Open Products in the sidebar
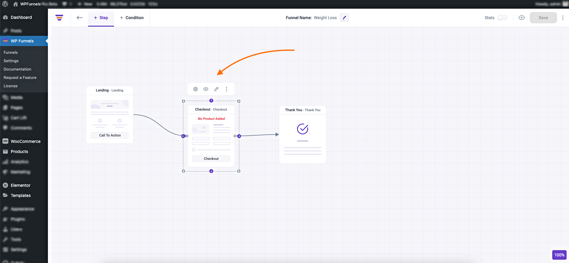Image resolution: width=569 pixels, height=263 pixels. click(x=19, y=152)
